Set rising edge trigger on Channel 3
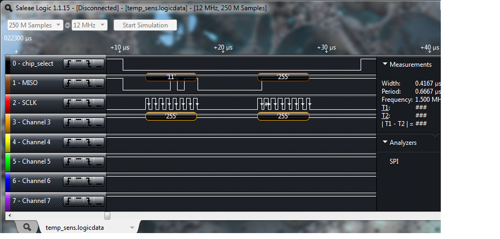 click(68, 123)
